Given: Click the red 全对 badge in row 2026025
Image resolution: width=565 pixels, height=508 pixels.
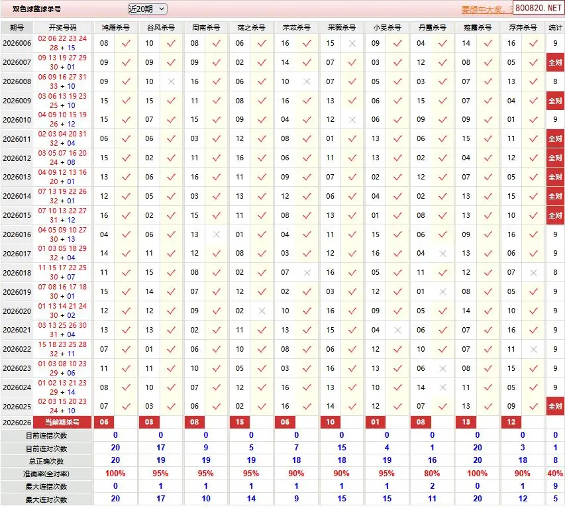Looking at the screenshot, I should pos(554,407).
